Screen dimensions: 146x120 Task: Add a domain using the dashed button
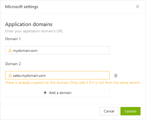click(x=57, y=93)
